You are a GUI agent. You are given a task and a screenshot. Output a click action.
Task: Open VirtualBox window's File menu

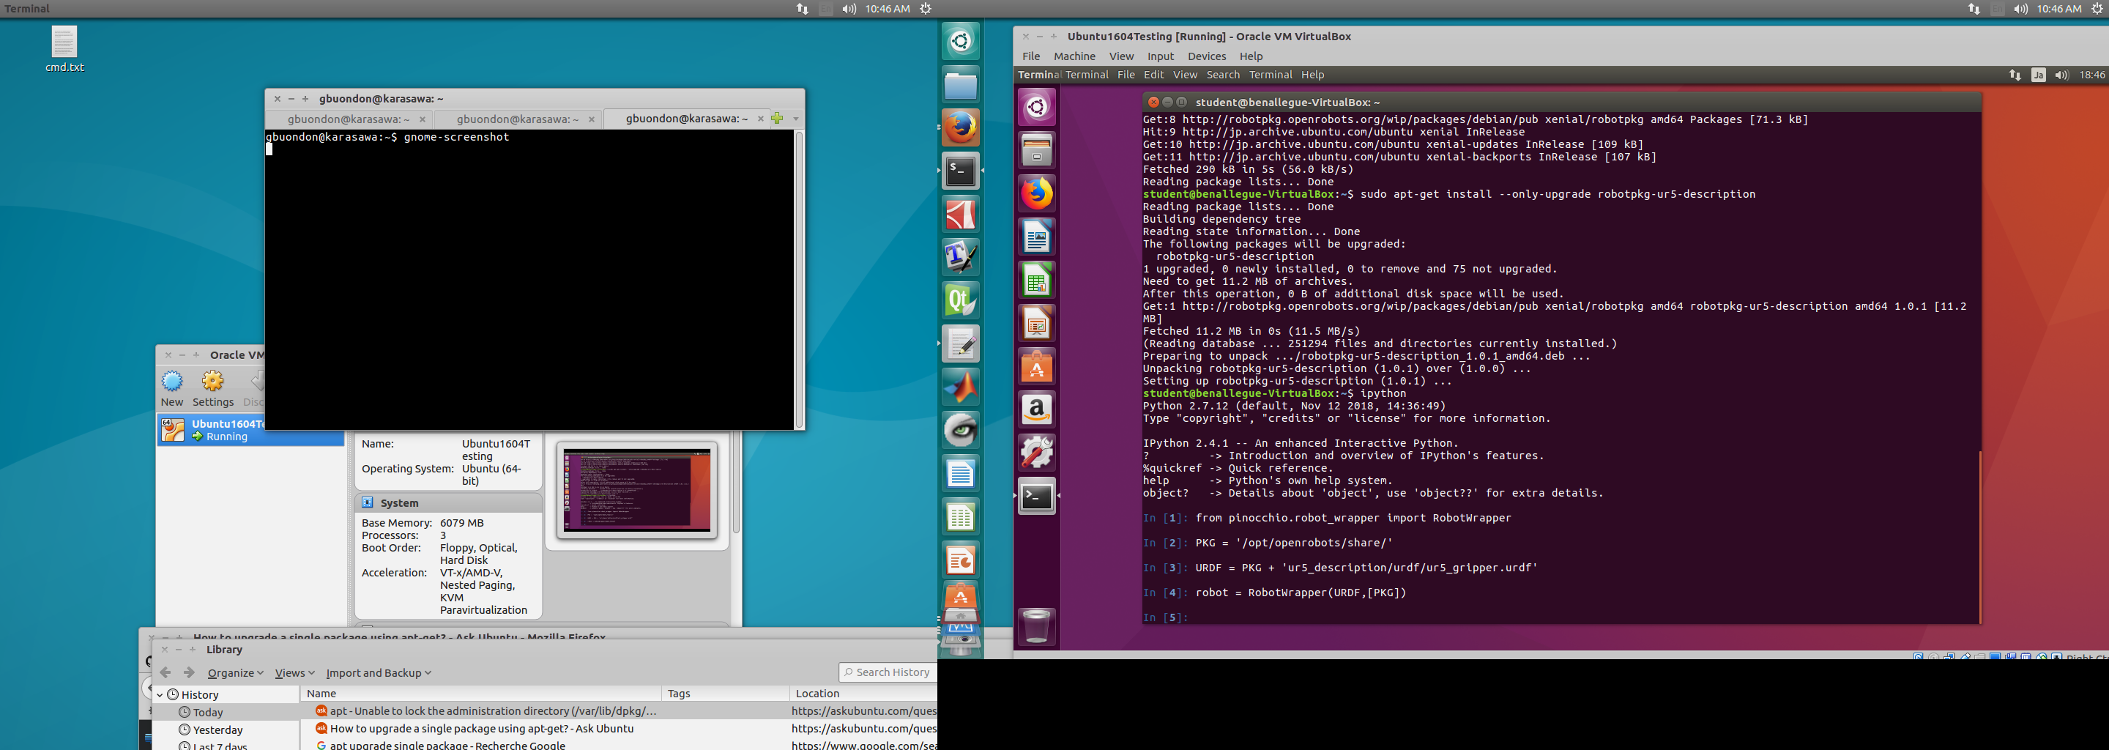point(1031,56)
